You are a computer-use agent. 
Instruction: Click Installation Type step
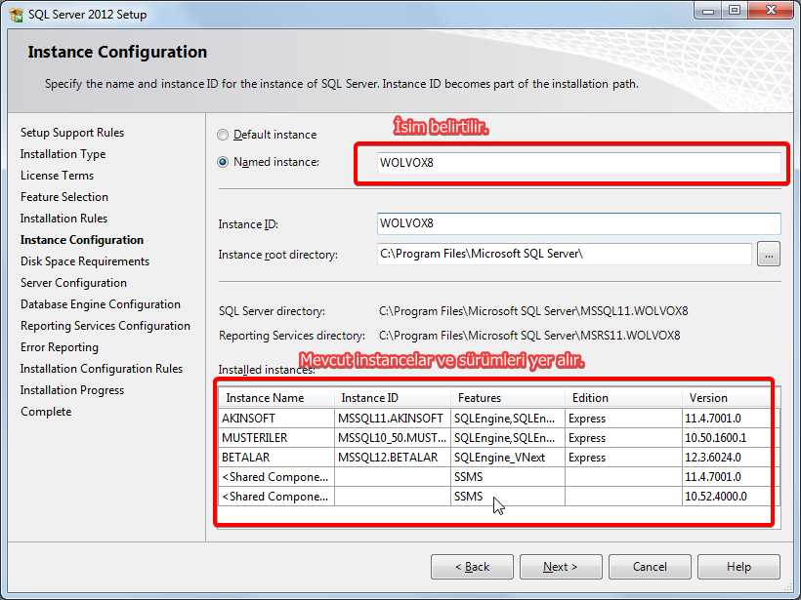(x=63, y=154)
